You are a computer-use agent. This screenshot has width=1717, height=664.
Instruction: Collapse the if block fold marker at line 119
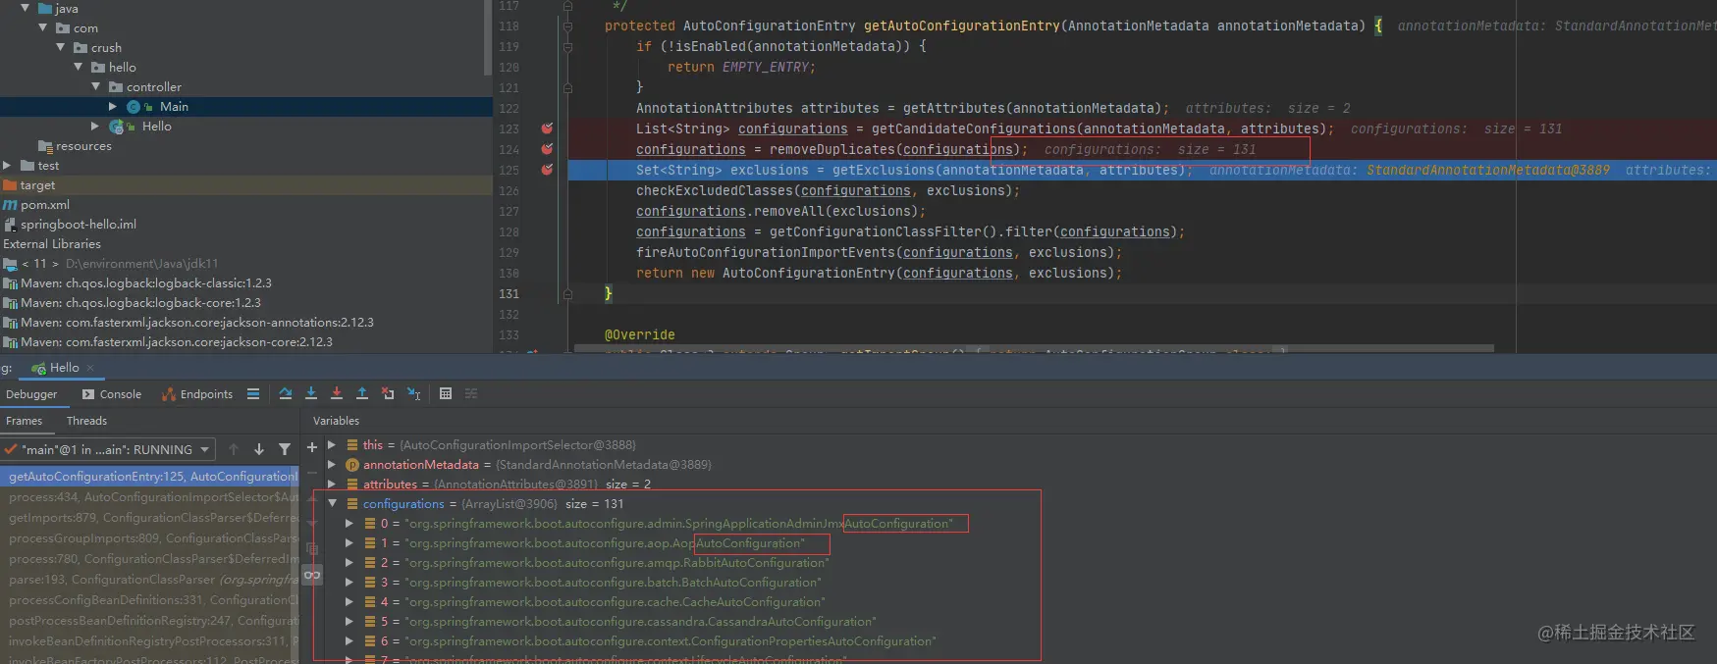click(567, 47)
